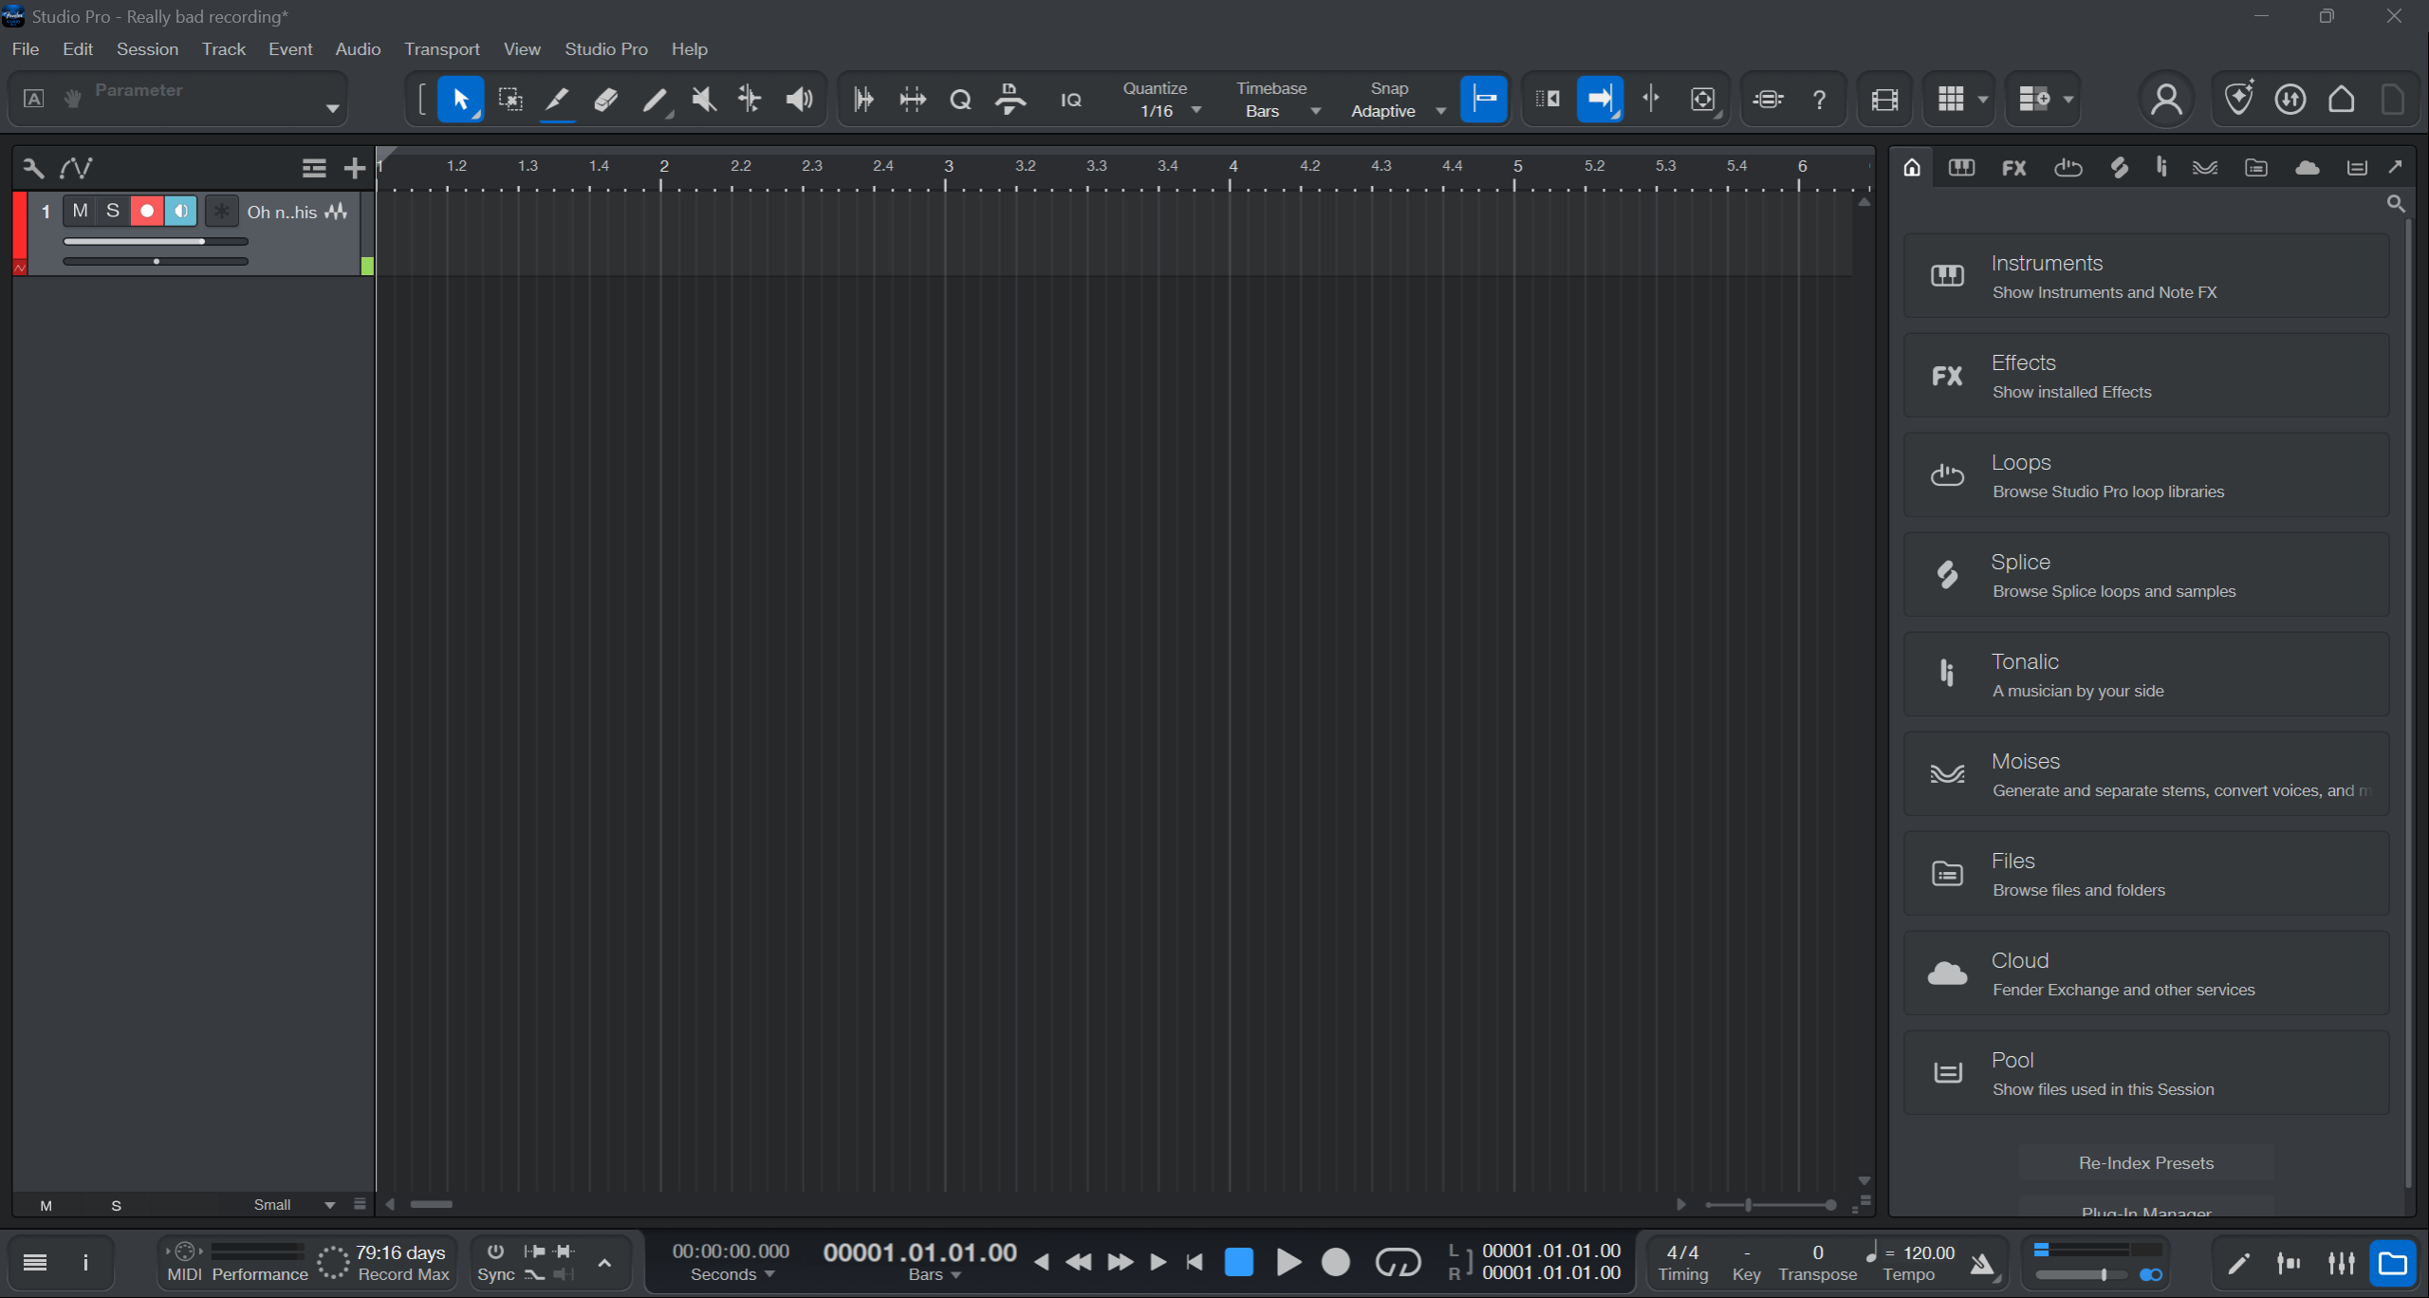This screenshot has height=1298, width=2429.
Task: Open the help question mark tool
Action: click(x=1819, y=99)
